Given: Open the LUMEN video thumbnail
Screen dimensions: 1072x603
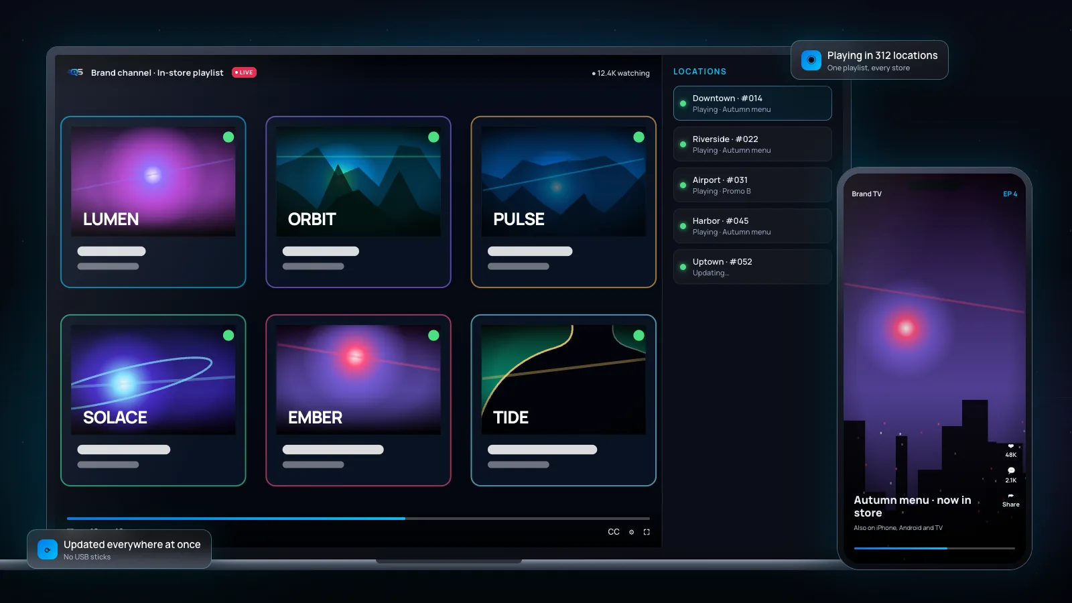Looking at the screenshot, I should (x=153, y=181).
